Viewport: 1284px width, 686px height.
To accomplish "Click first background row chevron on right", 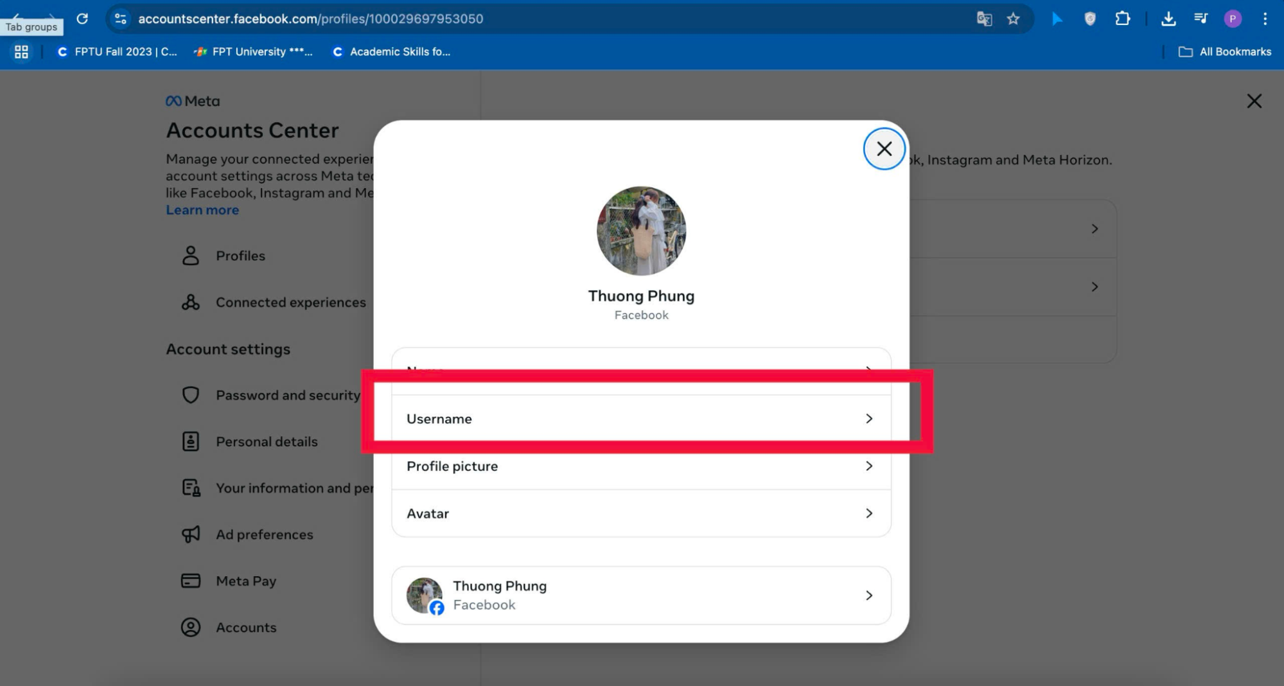I will tap(1095, 229).
